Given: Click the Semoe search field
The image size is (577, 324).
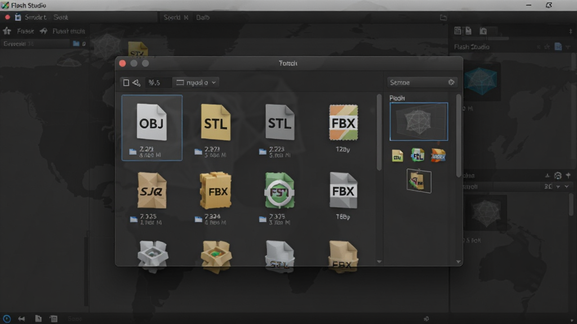Looking at the screenshot, I should click(x=422, y=83).
